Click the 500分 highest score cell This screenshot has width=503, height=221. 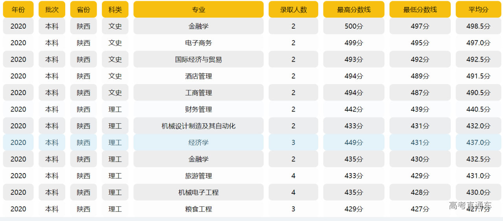tap(354, 26)
